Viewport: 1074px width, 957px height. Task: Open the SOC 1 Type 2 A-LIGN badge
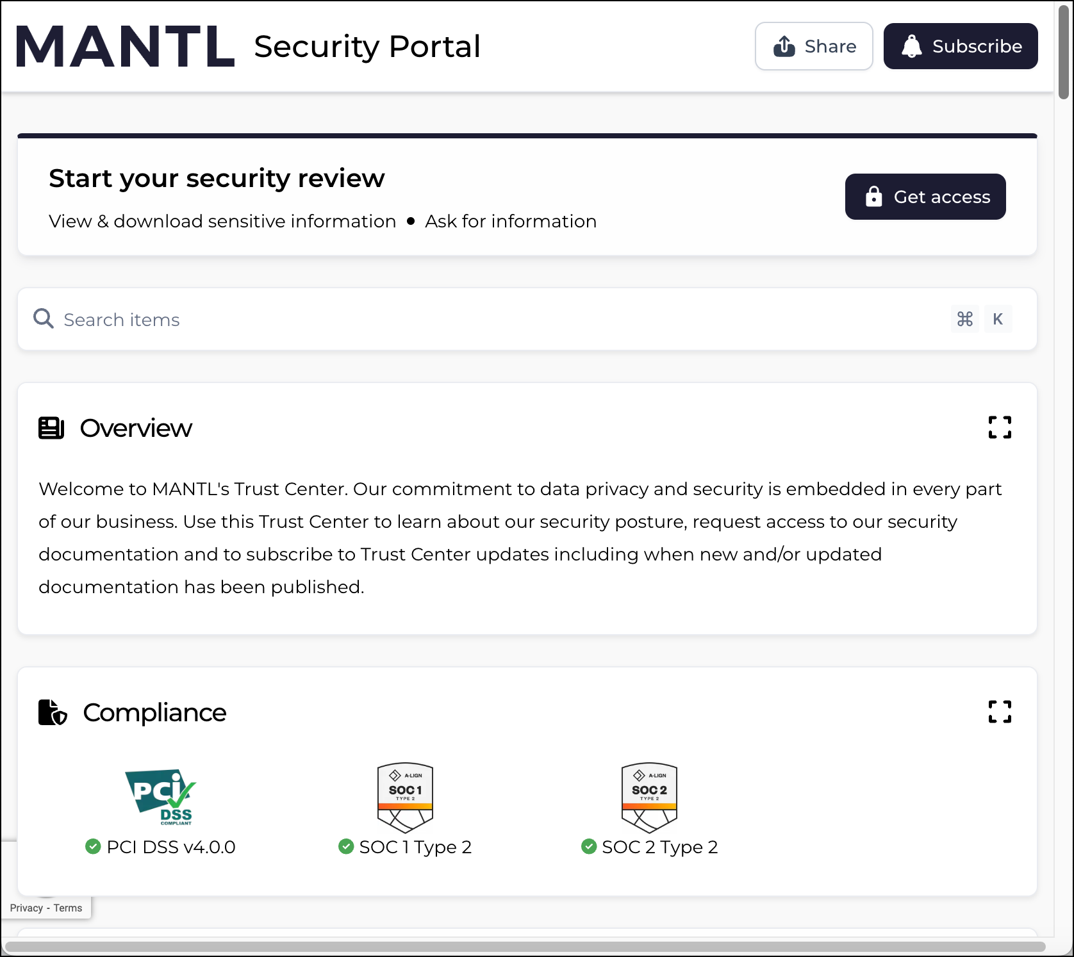point(406,797)
